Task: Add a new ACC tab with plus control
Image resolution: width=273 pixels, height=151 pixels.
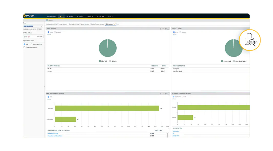Action: (118, 24)
